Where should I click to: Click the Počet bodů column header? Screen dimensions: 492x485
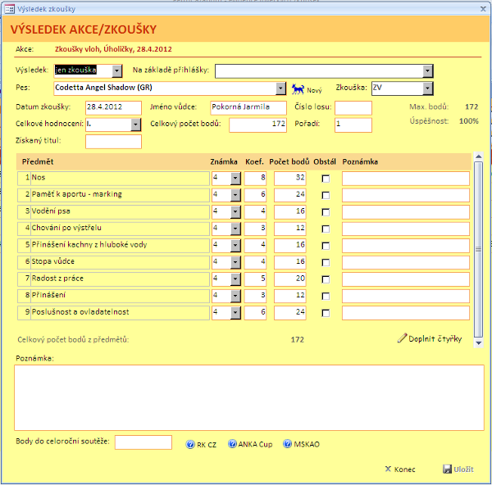(x=289, y=161)
